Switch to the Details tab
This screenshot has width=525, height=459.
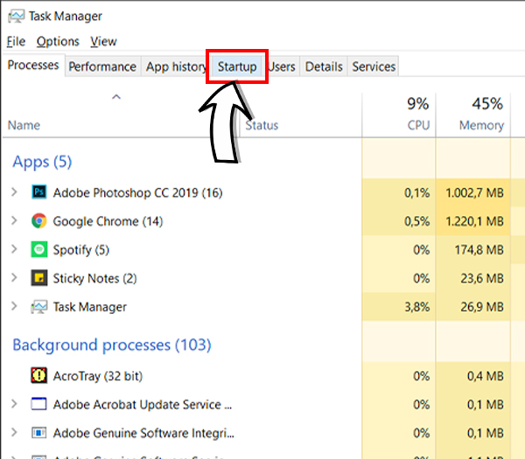click(324, 66)
